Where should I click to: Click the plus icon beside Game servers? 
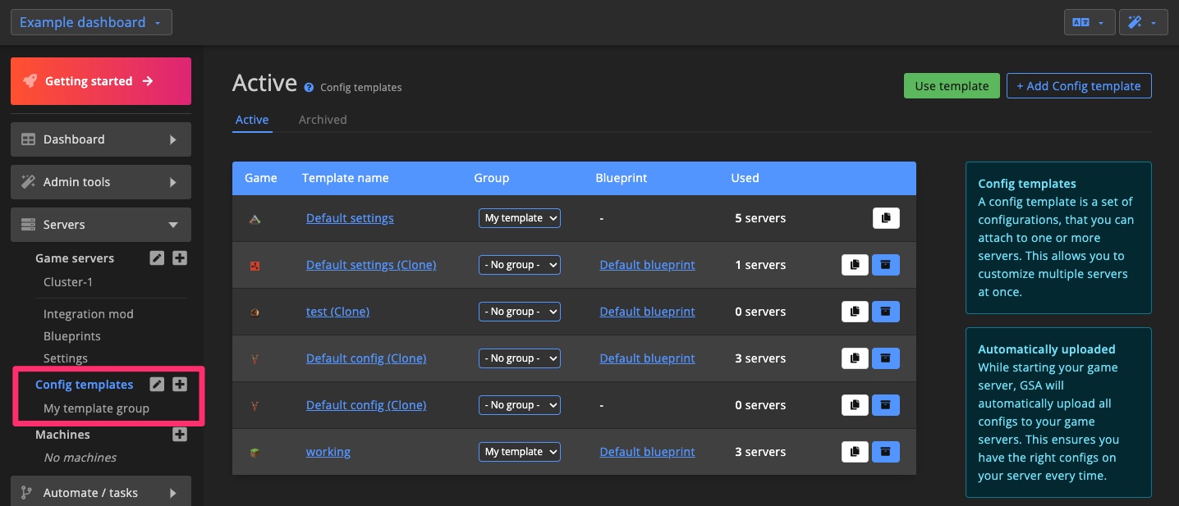tap(180, 258)
